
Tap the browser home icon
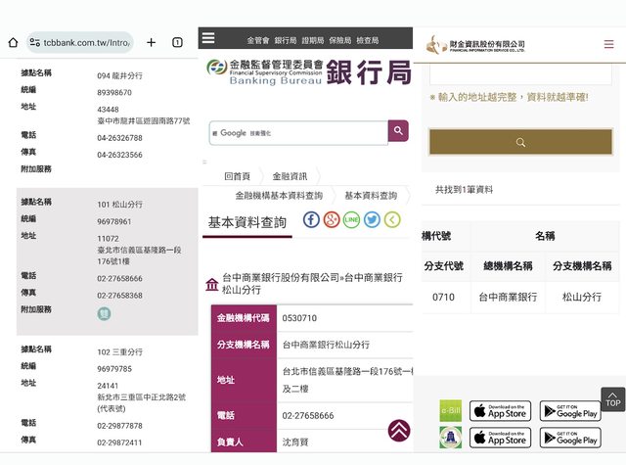click(13, 43)
